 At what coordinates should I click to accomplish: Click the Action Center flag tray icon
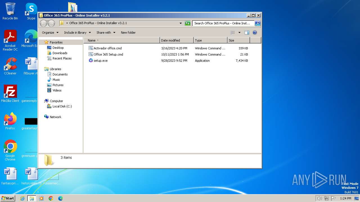[x=334, y=198]
